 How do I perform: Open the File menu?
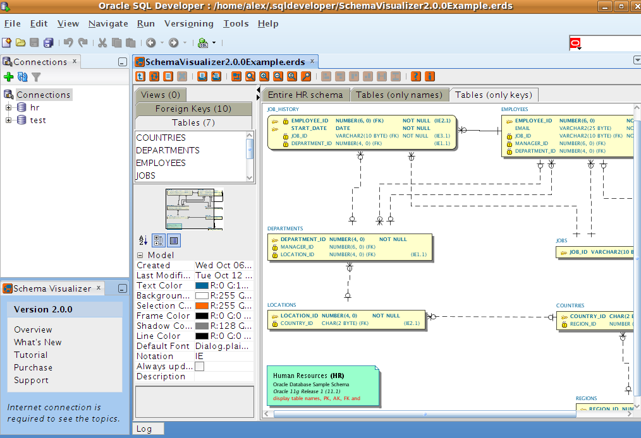click(12, 24)
